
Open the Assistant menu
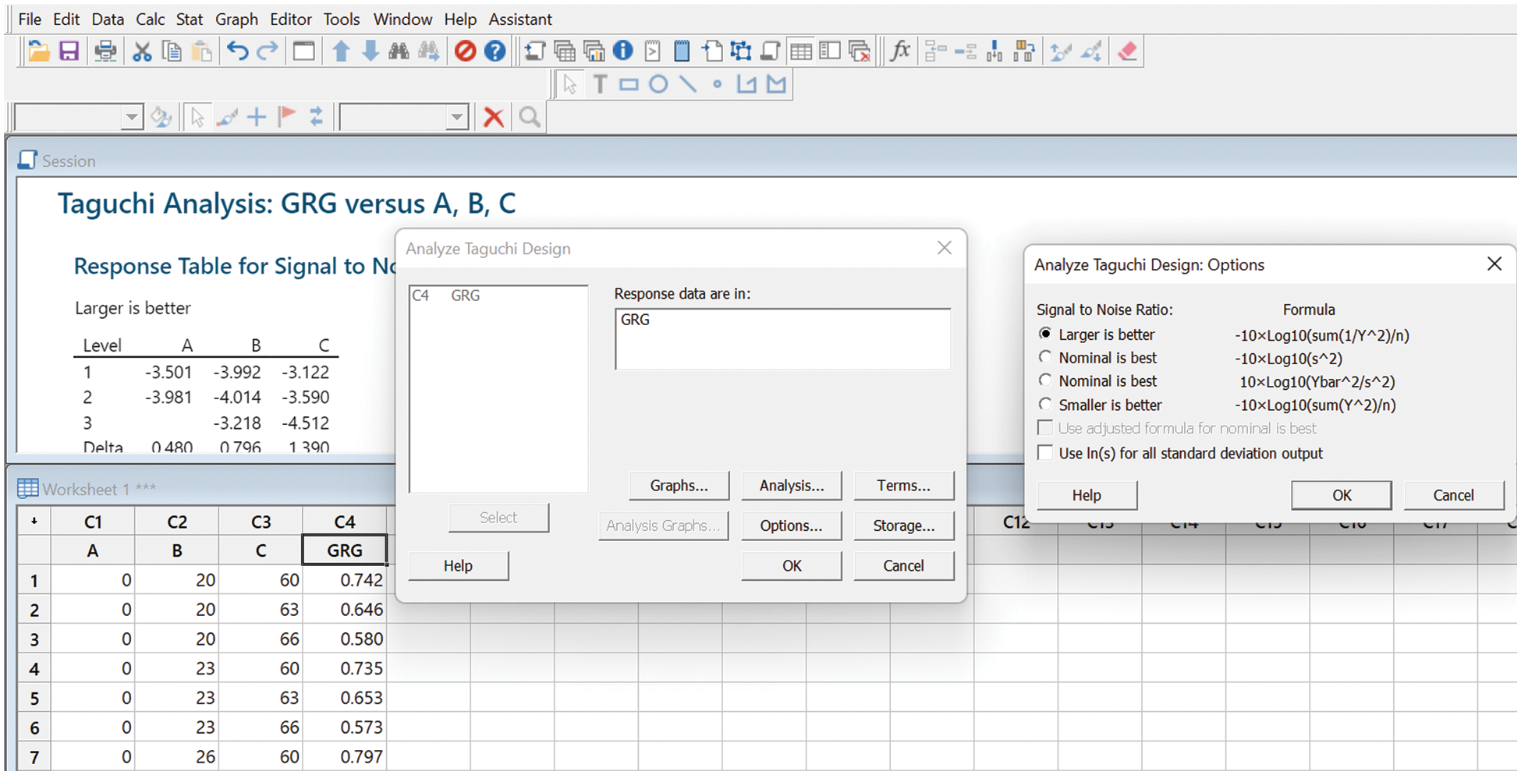(x=519, y=19)
